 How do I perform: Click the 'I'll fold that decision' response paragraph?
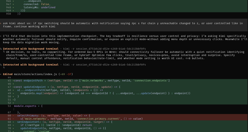125,39
